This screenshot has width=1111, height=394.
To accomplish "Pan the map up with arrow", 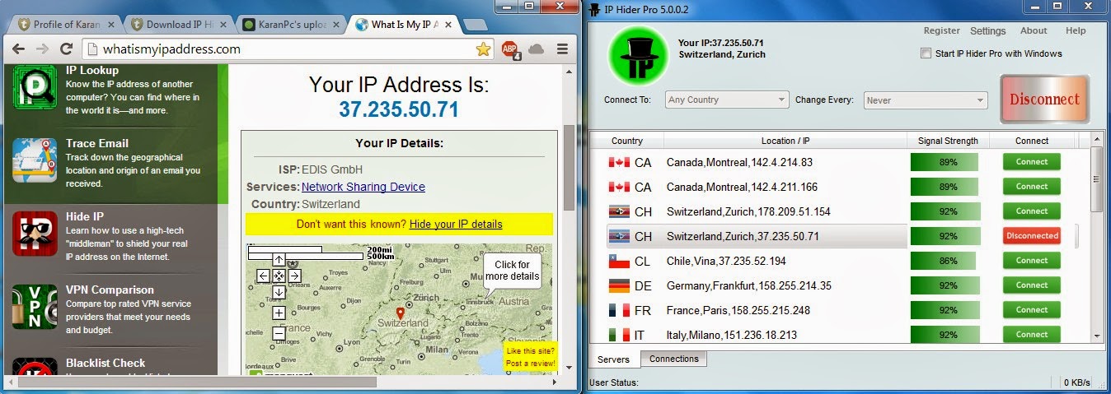I will click(x=279, y=260).
